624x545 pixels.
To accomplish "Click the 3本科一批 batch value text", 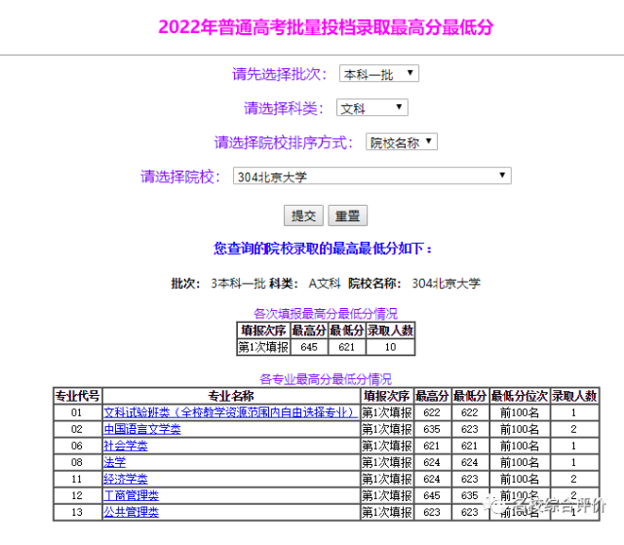I will pyautogui.click(x=238, y=284).
